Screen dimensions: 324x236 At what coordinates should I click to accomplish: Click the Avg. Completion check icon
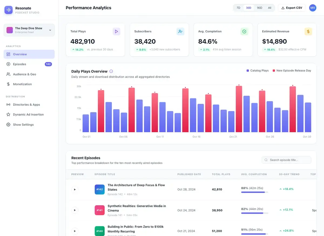pos(244,32)
